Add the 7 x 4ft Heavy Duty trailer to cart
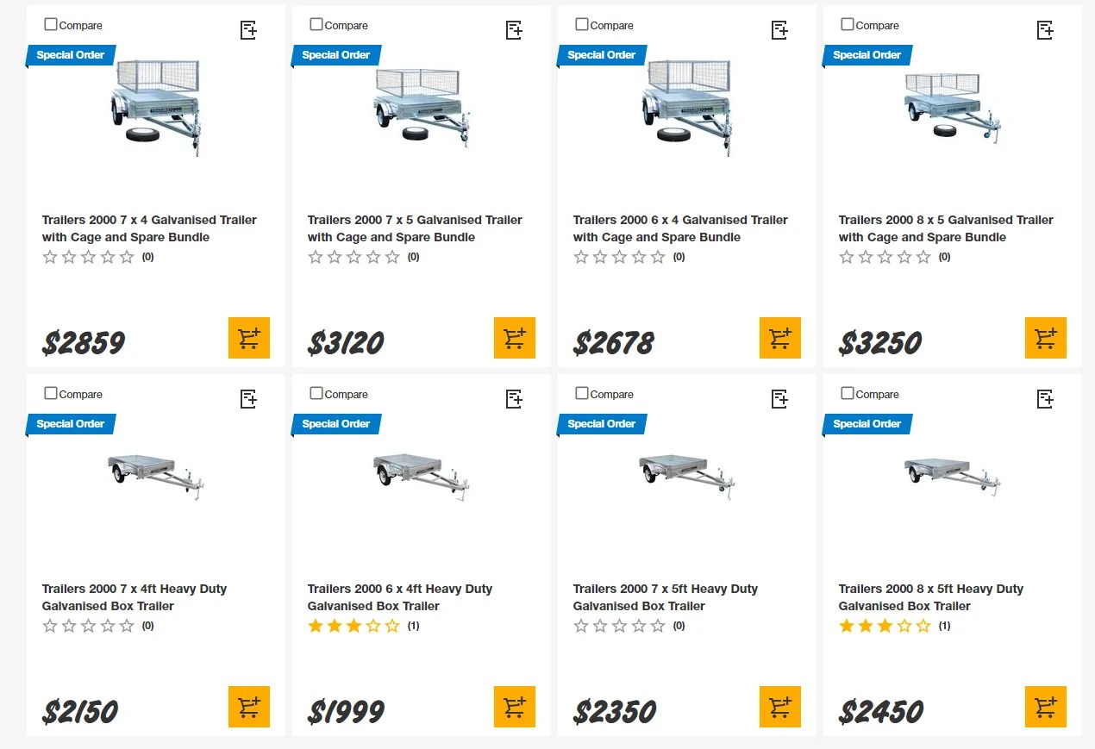The image size is (1095, 749). [x=249, y=707]
